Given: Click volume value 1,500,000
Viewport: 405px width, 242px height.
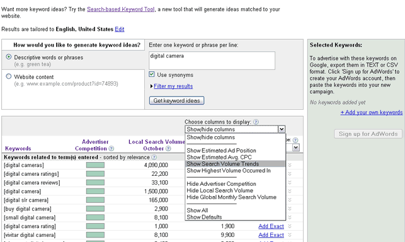Looking at the screenshot, I should [156, 192].
